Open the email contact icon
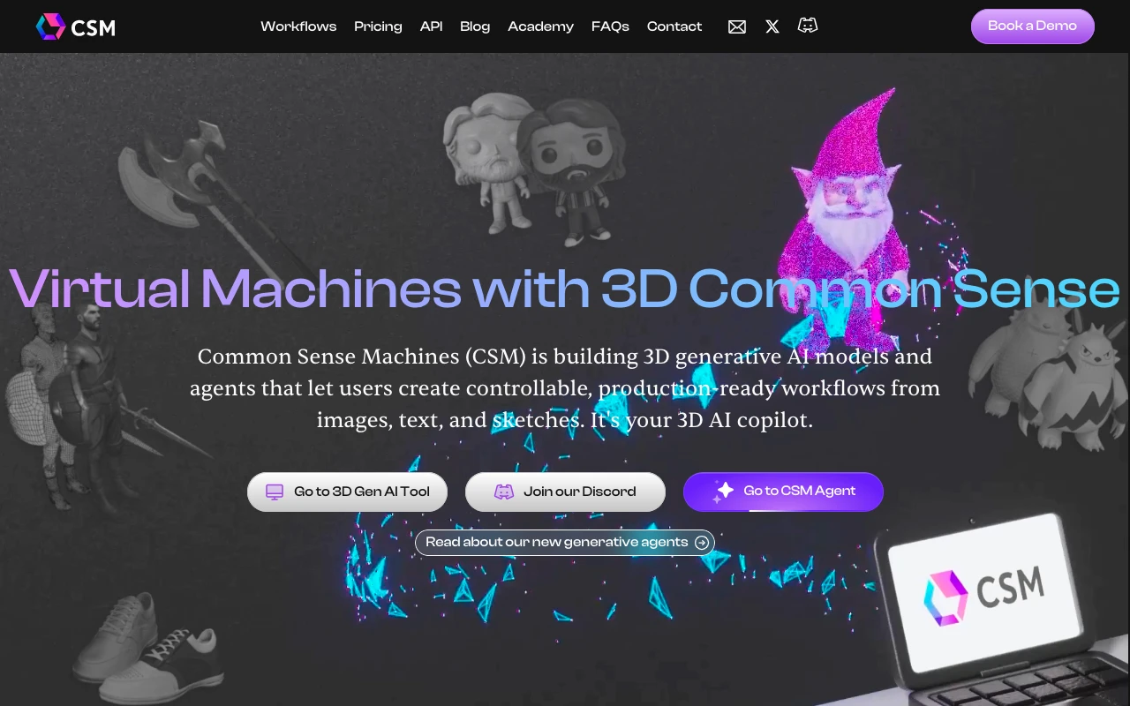The image size is (1130, 706). click(x=736, y=26)
